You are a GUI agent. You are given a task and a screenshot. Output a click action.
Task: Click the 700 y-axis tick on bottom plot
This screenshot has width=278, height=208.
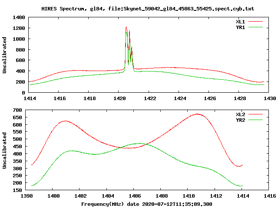[x=17, y=110]
